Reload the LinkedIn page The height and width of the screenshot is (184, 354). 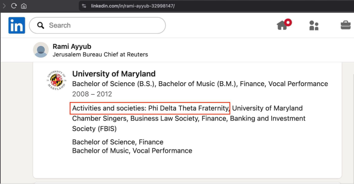(x=14, y=6)
